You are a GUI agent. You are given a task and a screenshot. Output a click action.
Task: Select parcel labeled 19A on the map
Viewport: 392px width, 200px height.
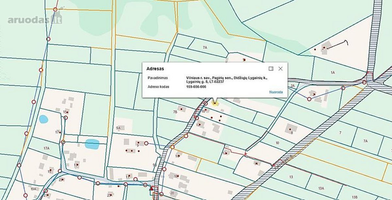click(33, 189)
